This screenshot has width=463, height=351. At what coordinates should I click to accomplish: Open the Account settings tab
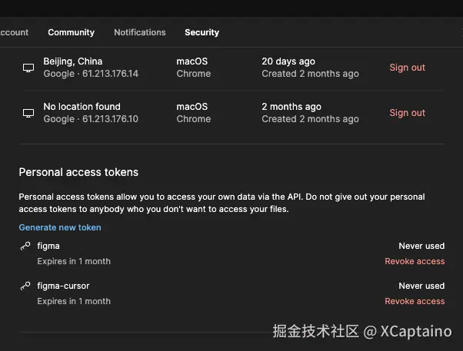tap(14, 32)
